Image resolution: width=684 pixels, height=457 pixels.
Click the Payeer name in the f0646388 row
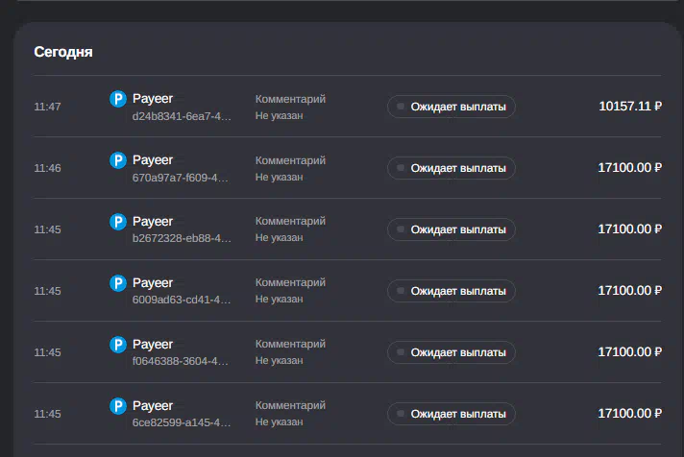point(153,345)
